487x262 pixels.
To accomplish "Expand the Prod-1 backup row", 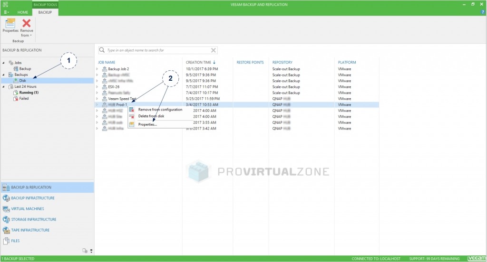I will pos(97,104).
